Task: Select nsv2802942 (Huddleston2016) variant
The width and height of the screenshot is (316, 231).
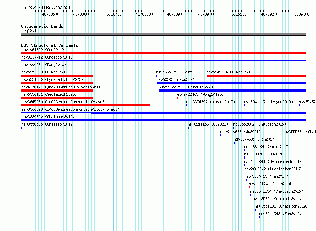Action: tap(273, 169)
